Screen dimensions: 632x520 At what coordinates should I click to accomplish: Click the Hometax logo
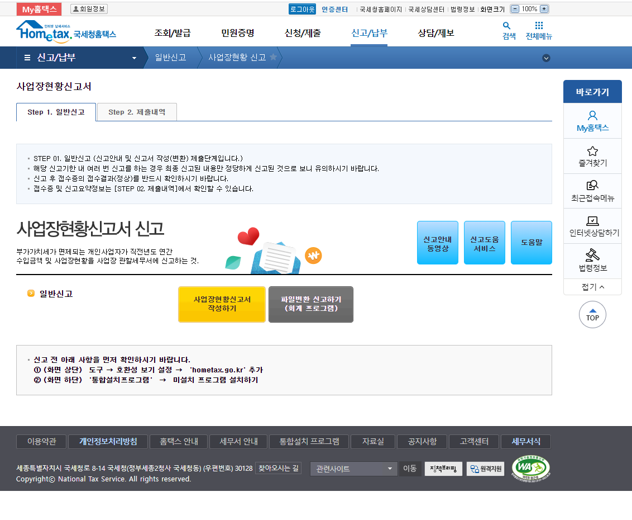[x=66, y=31]
